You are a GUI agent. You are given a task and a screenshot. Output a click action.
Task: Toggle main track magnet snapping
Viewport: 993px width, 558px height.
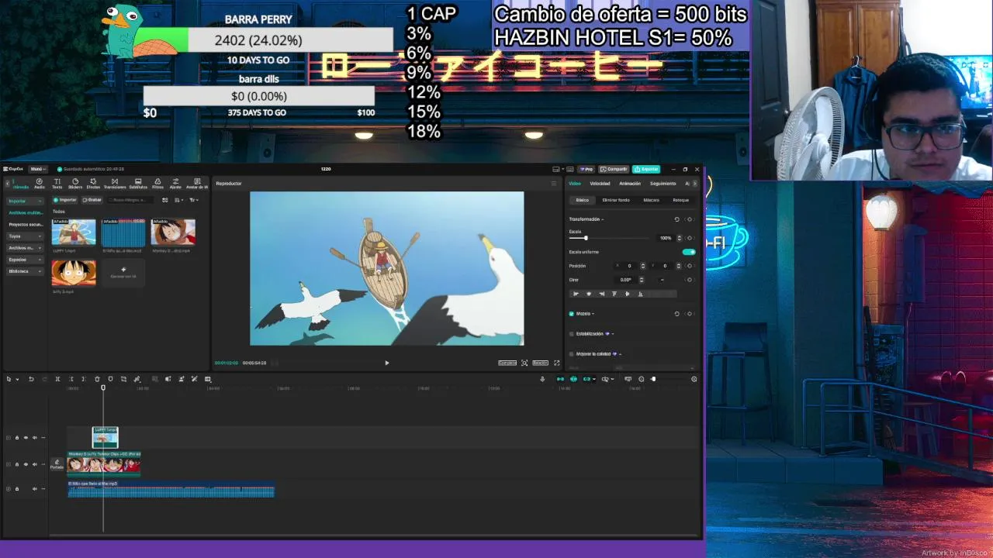(561, 379)
